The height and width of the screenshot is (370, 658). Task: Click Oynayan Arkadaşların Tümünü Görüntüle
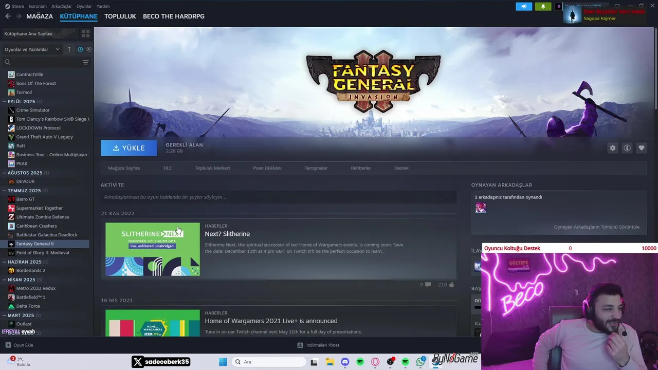[596, 227]
